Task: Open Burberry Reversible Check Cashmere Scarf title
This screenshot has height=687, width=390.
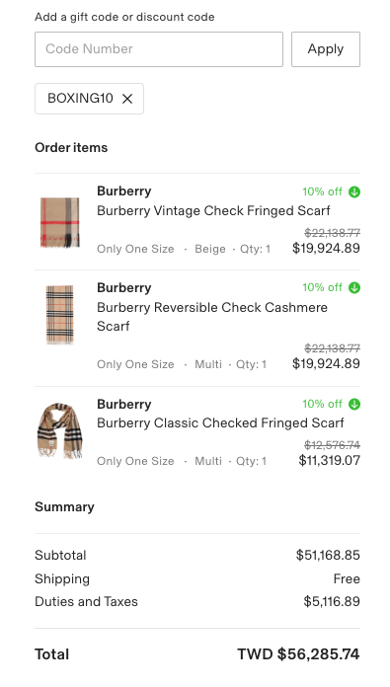Action: point(212,317)
